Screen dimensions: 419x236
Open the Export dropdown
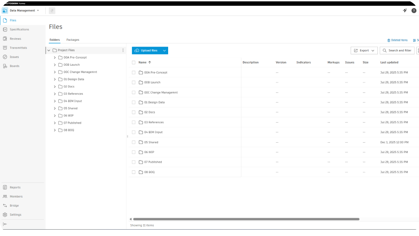364,50
